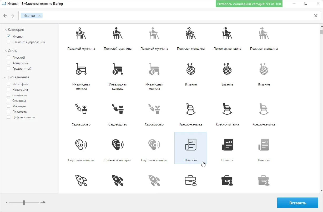Go forward with the right arrow
323x212 pixels.
[x=12, y=16]
